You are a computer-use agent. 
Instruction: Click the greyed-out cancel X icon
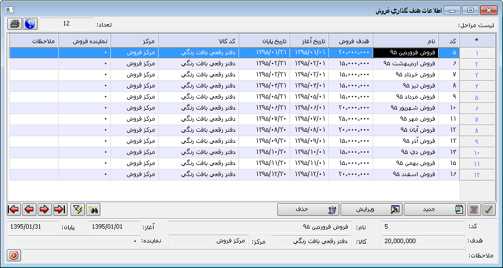pos(474,209)
